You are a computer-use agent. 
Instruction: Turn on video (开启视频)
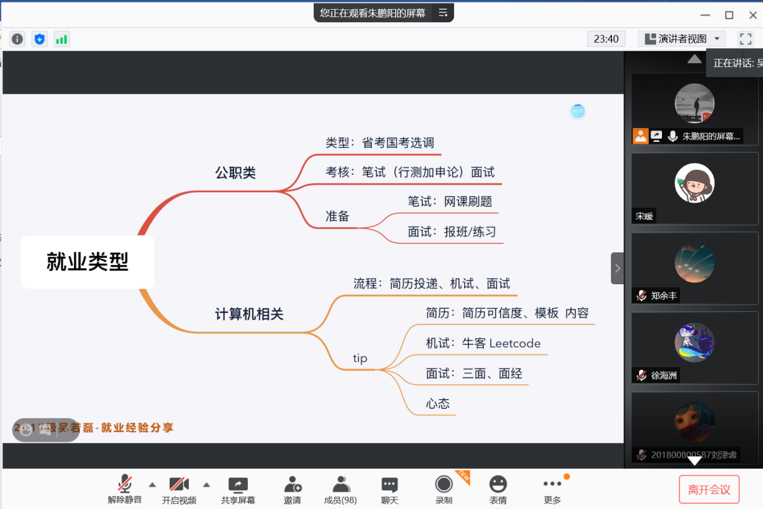[x=179, y=489]
